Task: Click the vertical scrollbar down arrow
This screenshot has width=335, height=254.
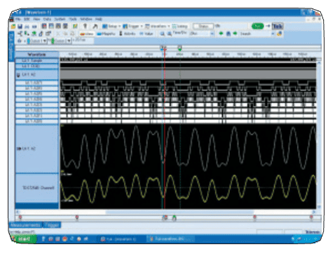Action: pyautogui.click(x=319, y=207)
